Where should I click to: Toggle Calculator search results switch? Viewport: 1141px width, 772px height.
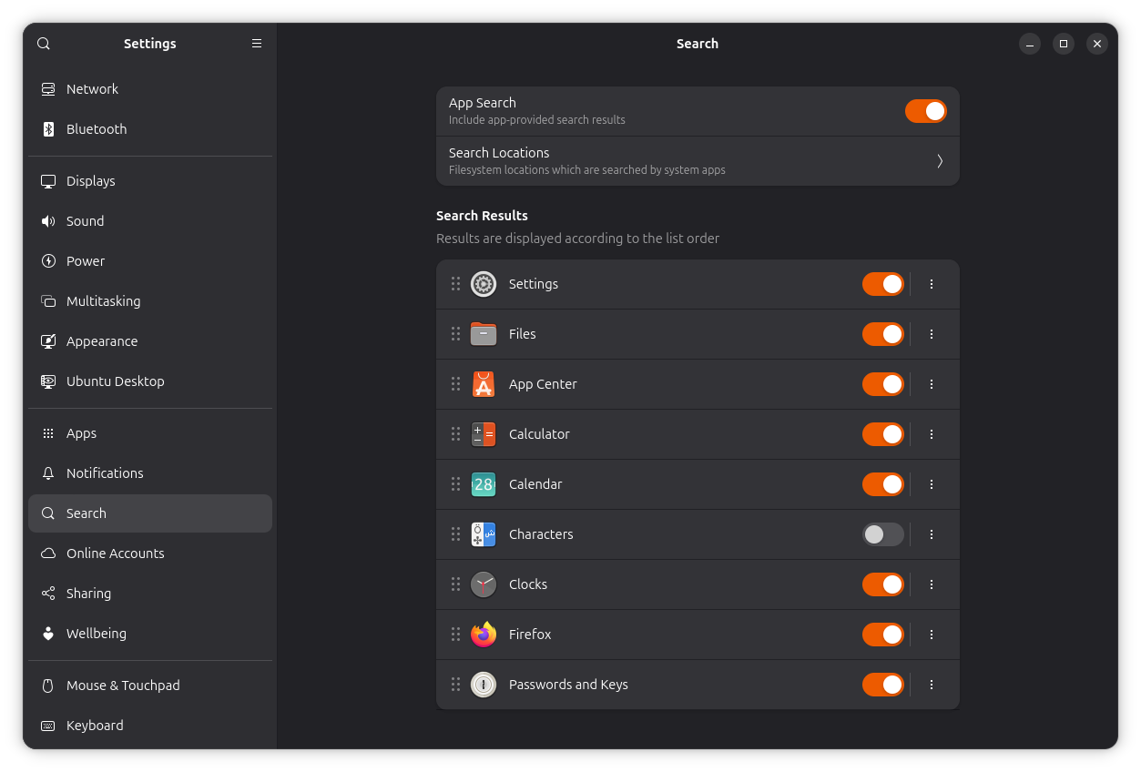pyautogui.click(x=883, y=434)
